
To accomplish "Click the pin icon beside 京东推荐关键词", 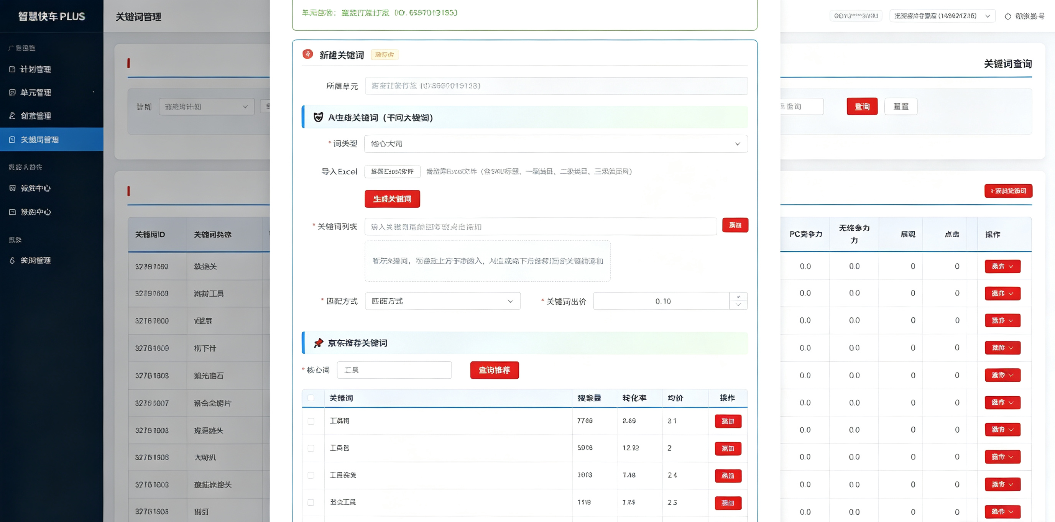I will [x=319, y=343].
